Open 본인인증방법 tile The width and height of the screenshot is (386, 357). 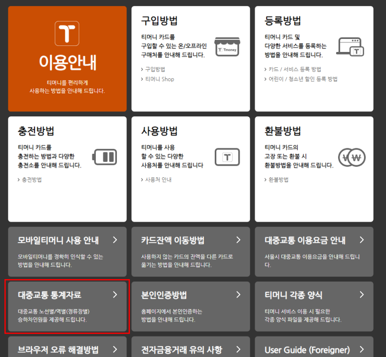[x=191, y=307]
